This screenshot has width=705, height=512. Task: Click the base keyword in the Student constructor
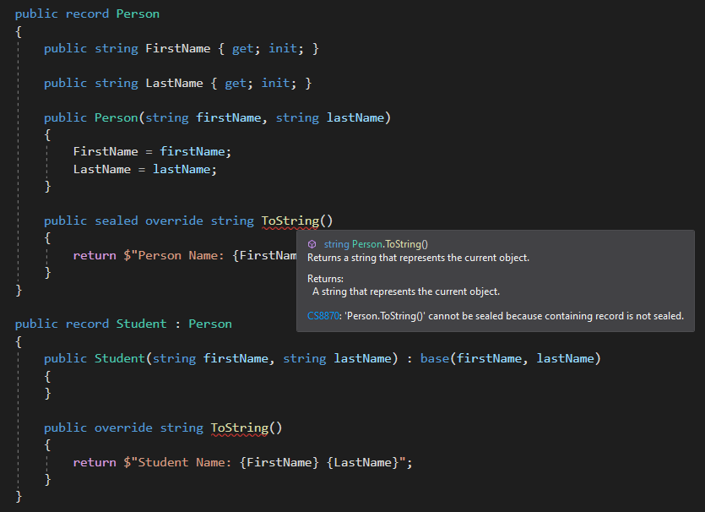435,358
